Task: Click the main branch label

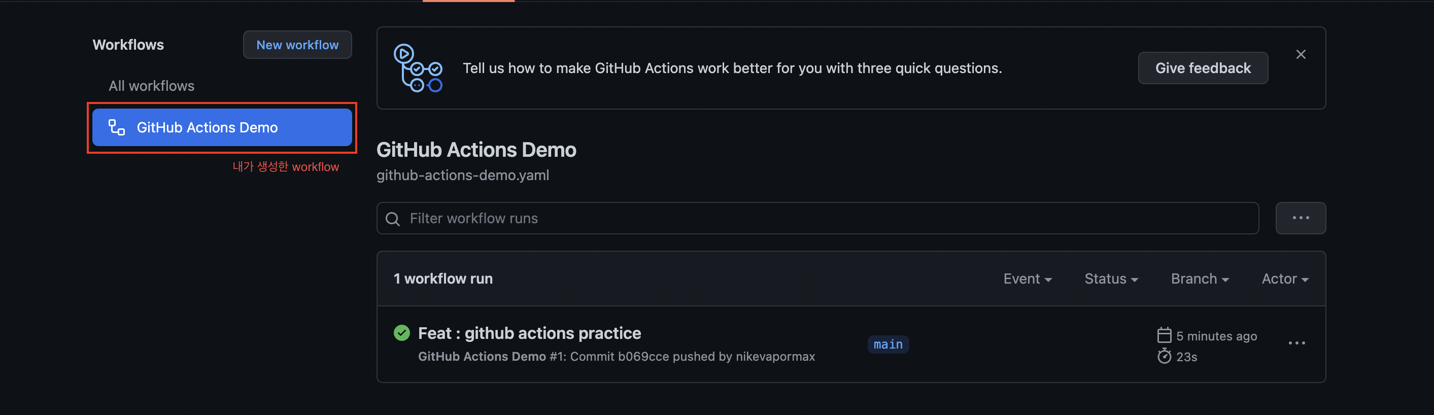Action: coord(888,344)
